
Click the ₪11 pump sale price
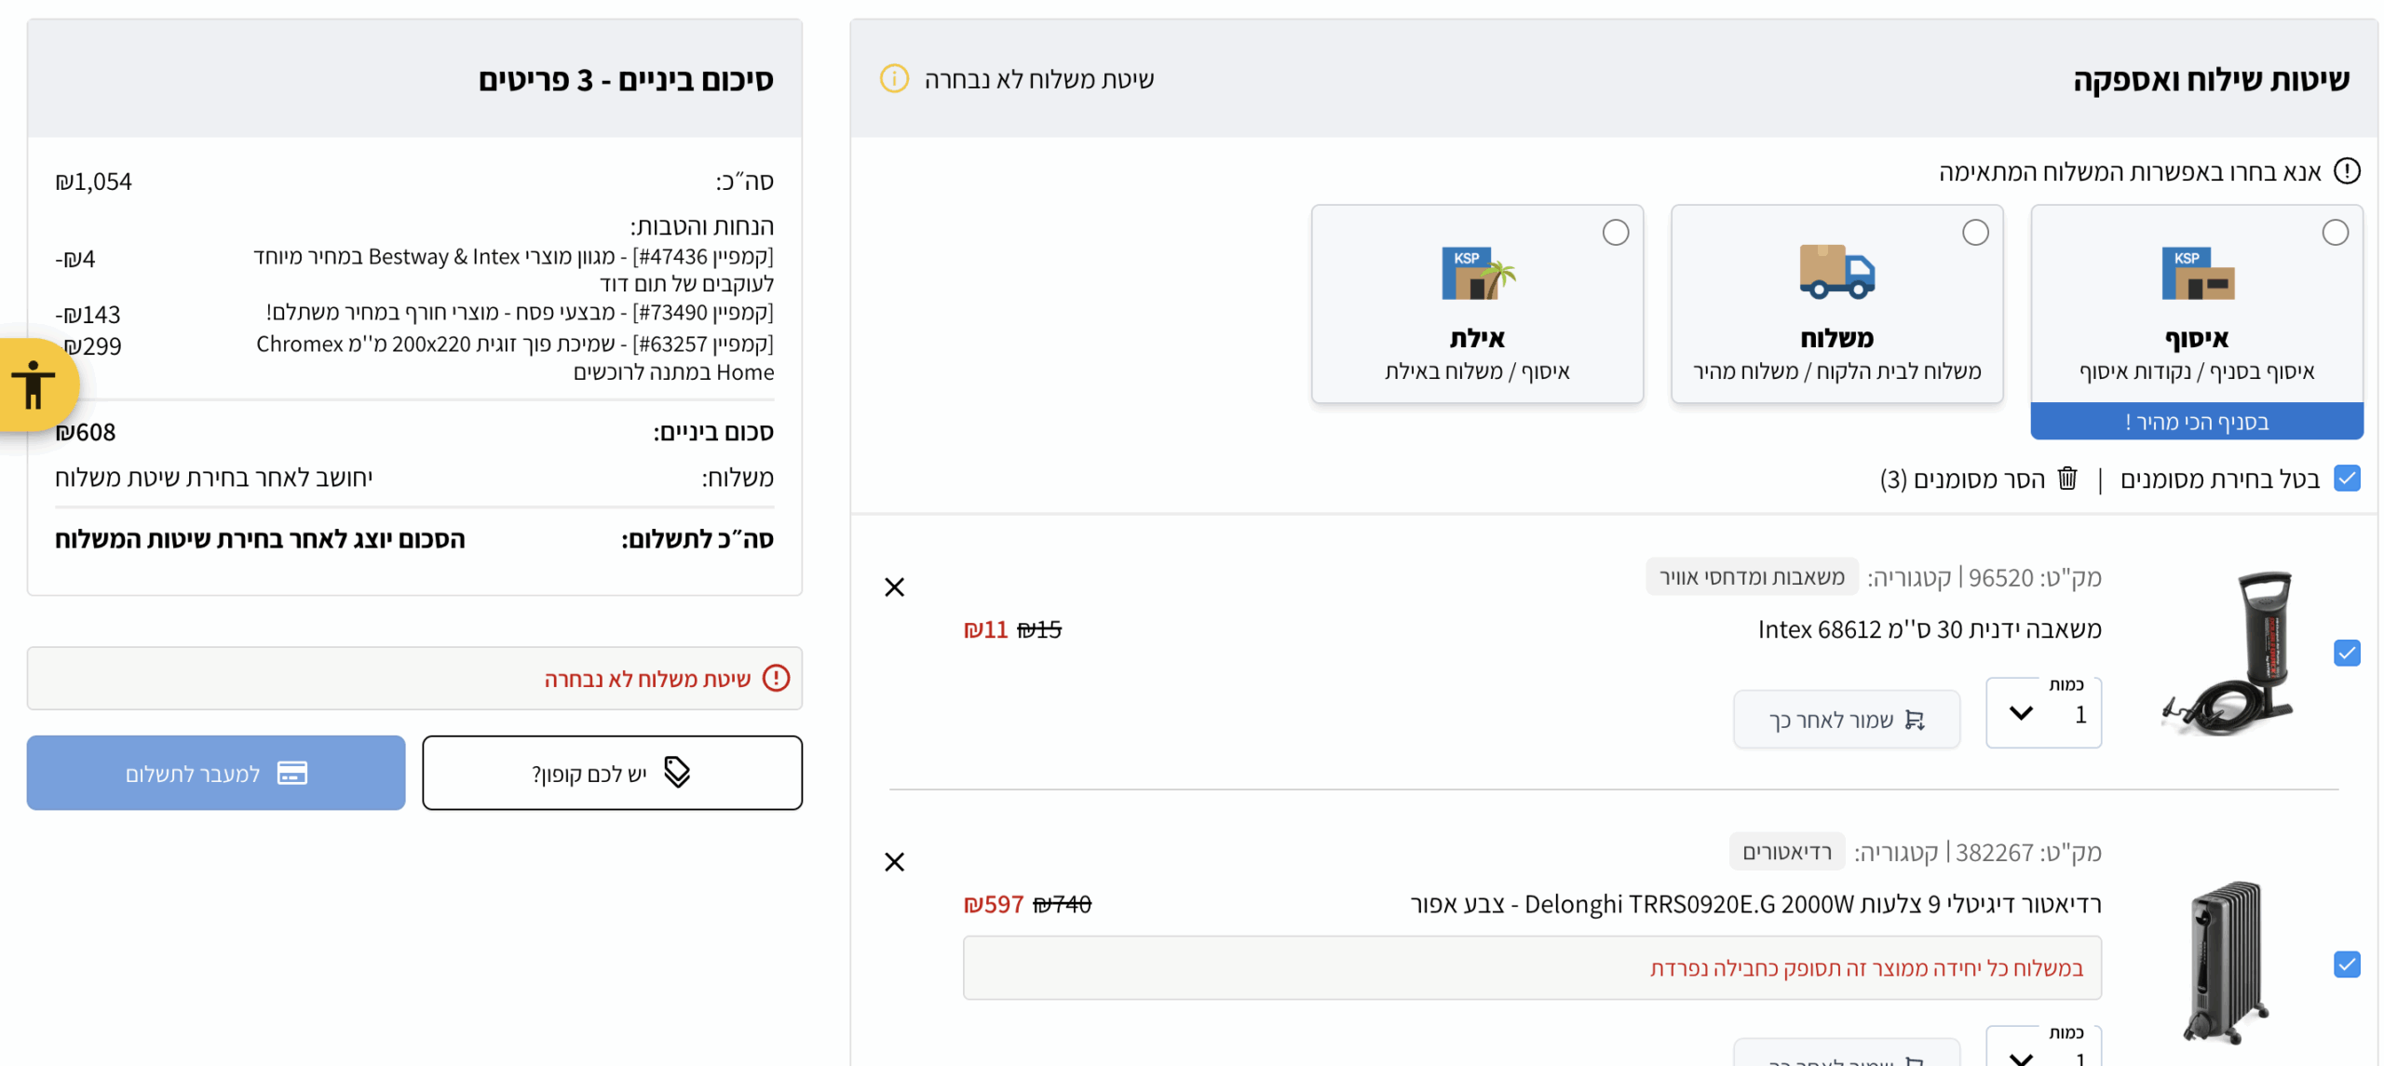(x=984, y=629)
